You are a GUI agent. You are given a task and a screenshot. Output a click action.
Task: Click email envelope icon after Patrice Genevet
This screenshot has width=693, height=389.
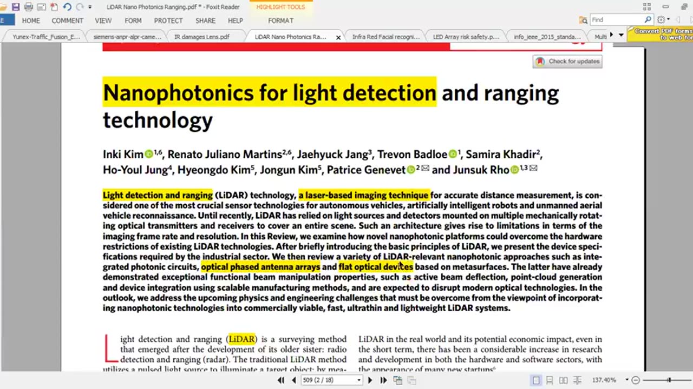click(425, 169)
